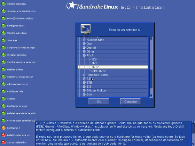Viewport: 195px width, 146px height.
Task: Click the card list scrollbar thumb
Action: coord(151,79)
